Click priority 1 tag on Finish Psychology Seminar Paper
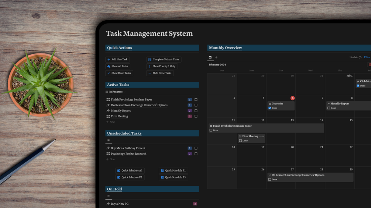Screen dimensions: 371x208 tap(189, 99)
